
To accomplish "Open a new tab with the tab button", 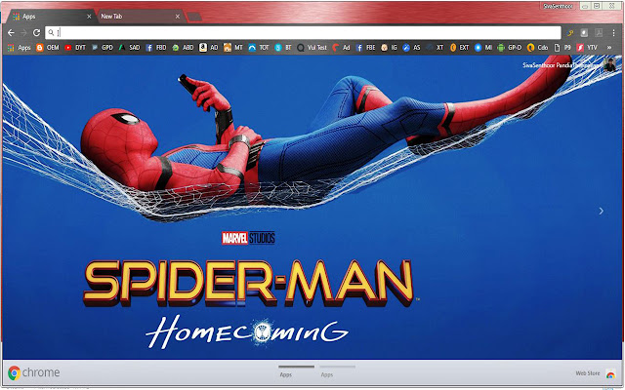I will pyautogui.click(x=194, y=17).
